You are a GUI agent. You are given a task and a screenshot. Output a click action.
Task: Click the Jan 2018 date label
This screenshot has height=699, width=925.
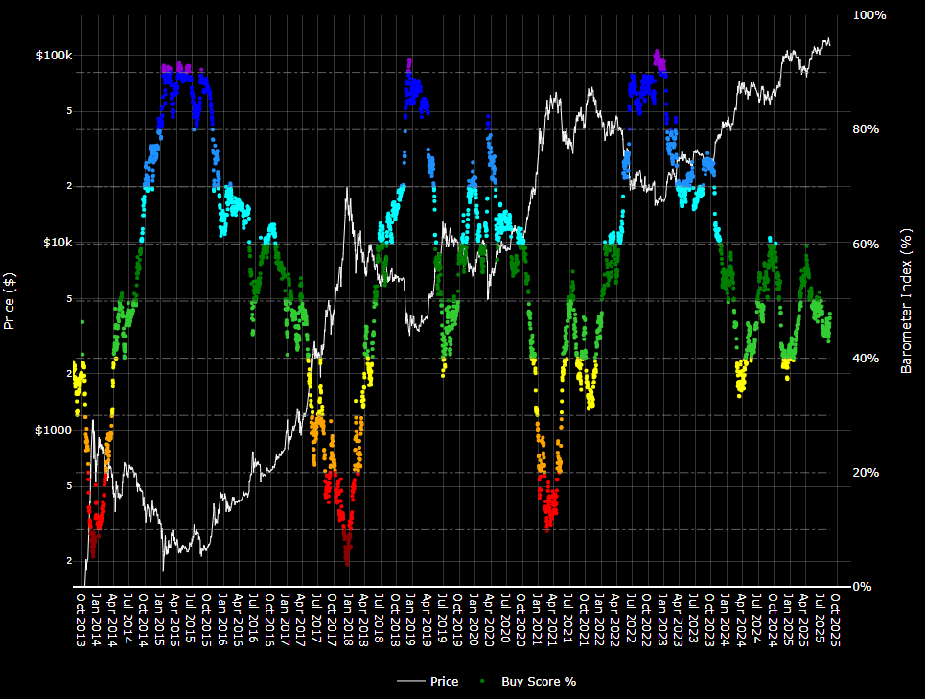point(348,620)
